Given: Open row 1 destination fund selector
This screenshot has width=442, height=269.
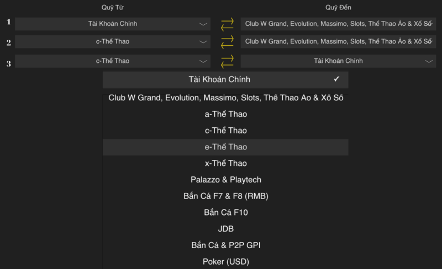Looking at the screenshot, I should click(x=338, y=24).
